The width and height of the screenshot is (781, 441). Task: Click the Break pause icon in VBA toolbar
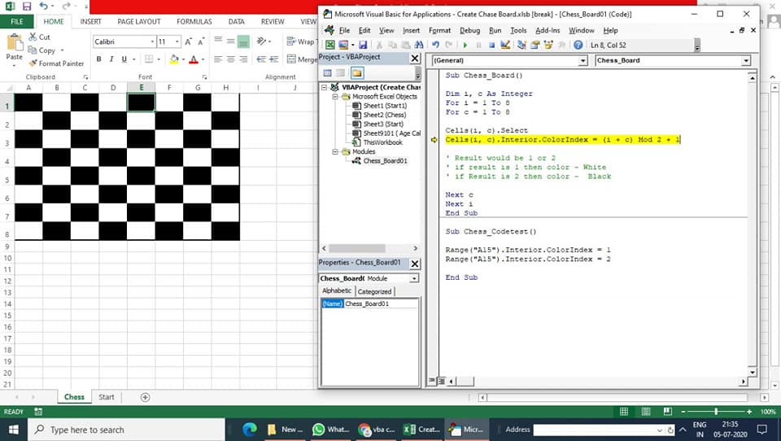[478, 45]
